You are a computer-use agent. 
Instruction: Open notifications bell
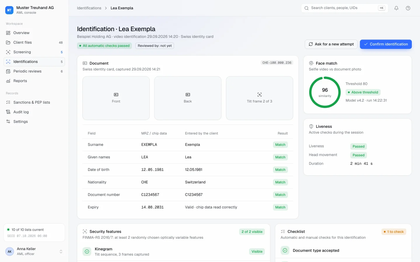(x=396, y=8)
